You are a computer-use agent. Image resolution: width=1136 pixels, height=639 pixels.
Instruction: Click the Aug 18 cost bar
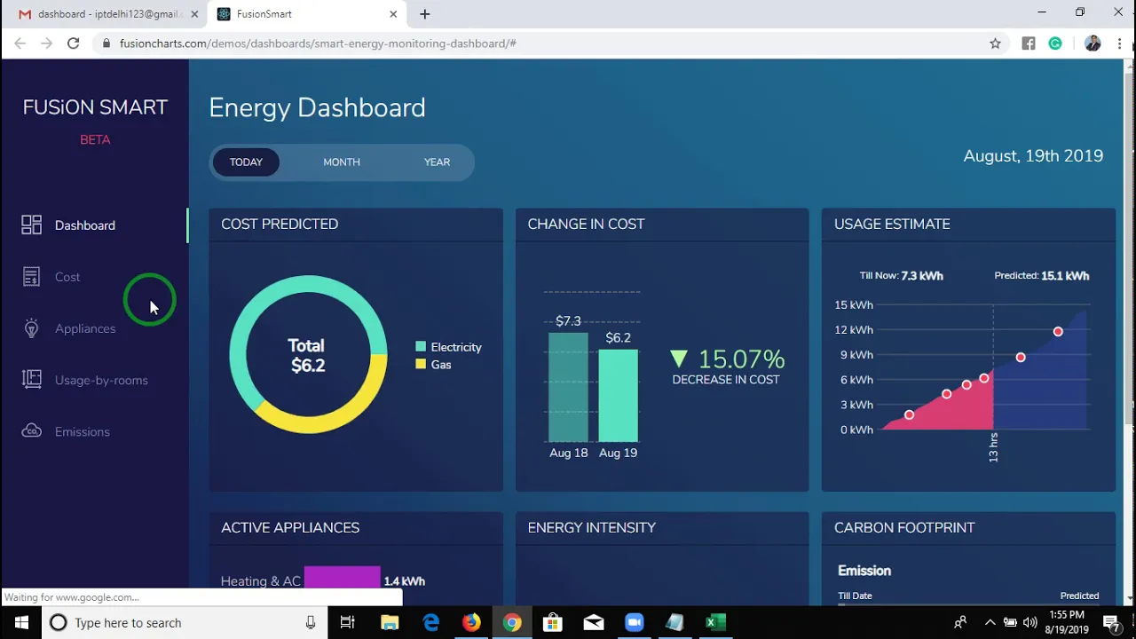tap(568, 387)
